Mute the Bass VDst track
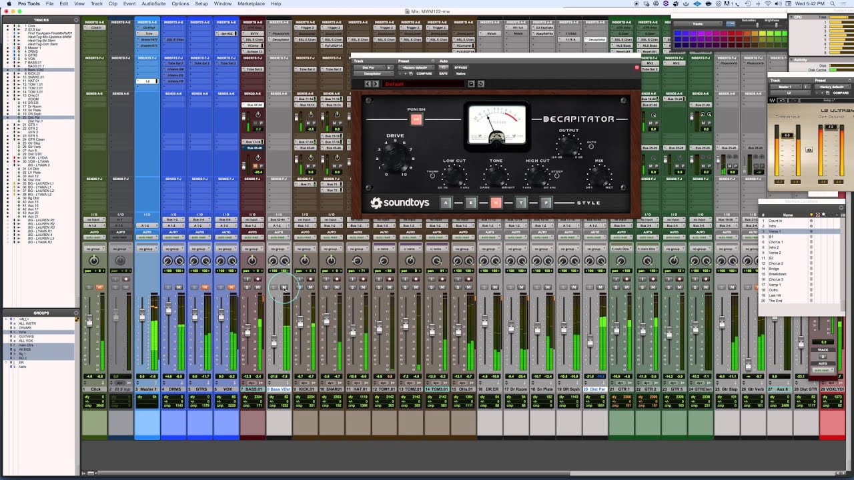The width and height of the screenshot is (854, 480). (x=284, y=287)
